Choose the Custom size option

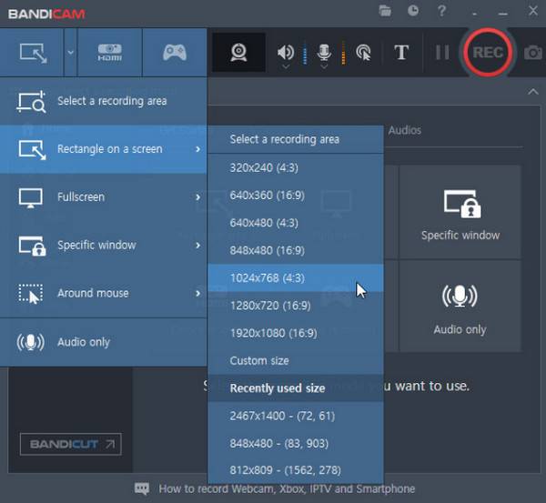tap(296, 360)
